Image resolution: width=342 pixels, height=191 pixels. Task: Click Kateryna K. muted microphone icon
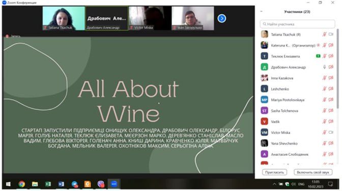point(325,45)
